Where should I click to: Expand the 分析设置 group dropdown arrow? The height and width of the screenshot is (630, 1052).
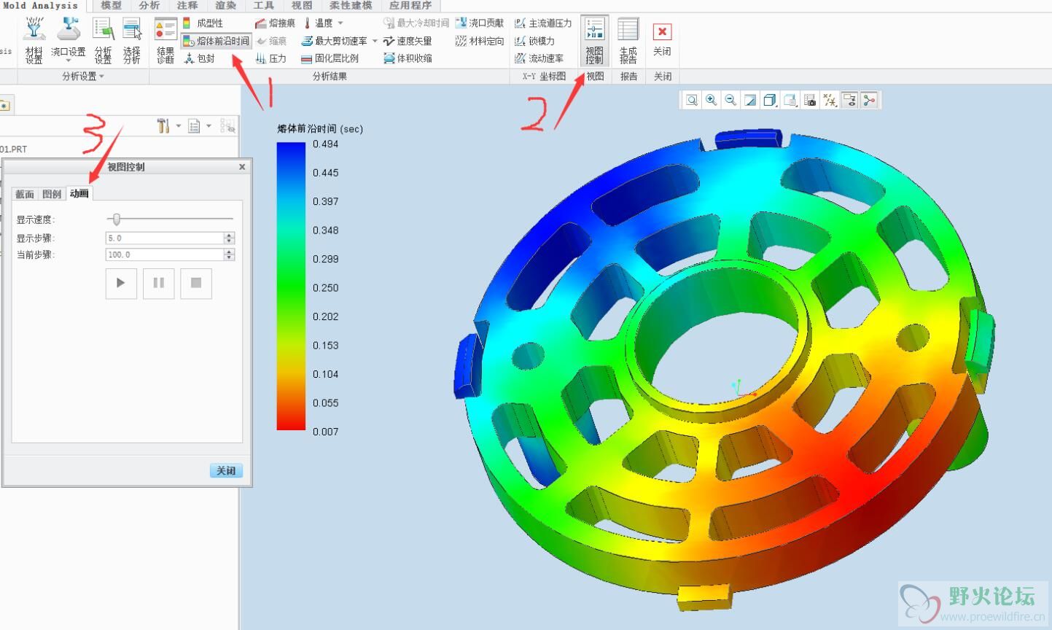pos(101,76)
